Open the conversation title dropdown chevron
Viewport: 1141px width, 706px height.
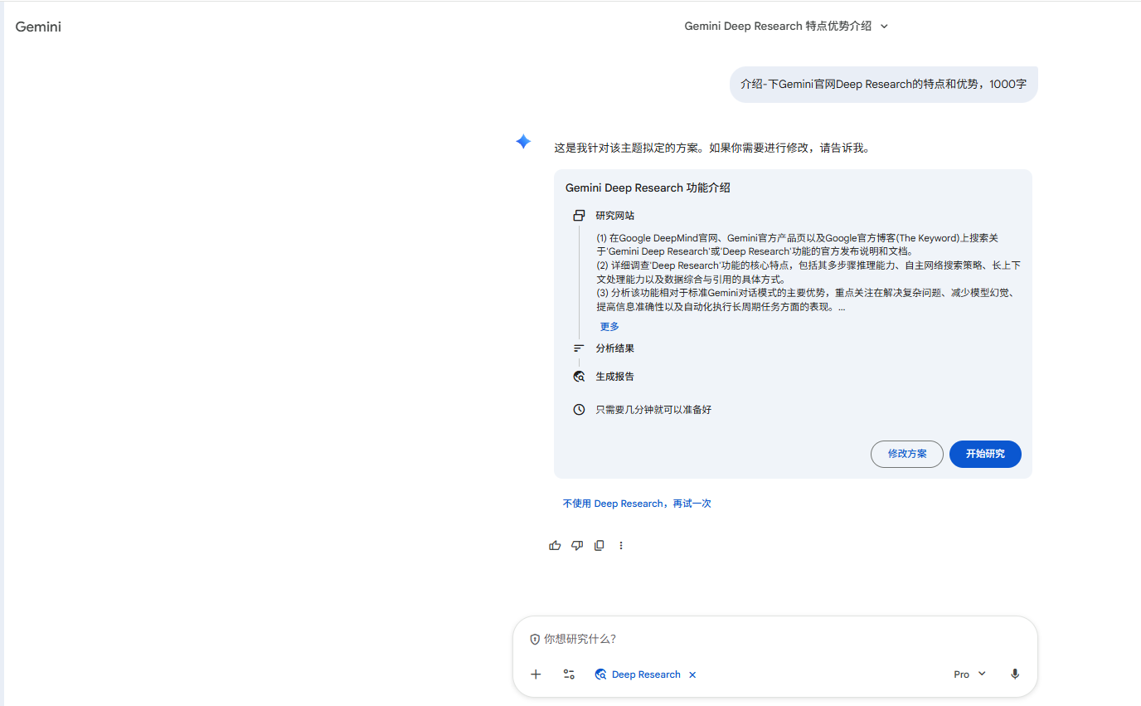(884, 27)
